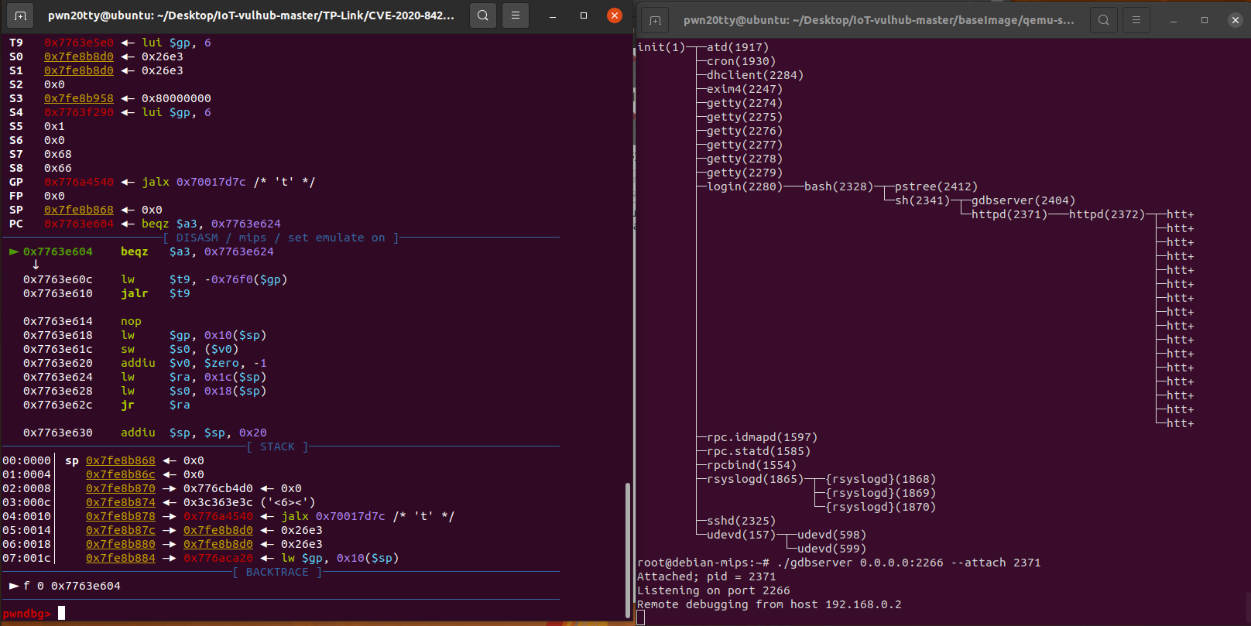Maximize the right qemu terminal window
The width and height of the screenshot is (1251, 626).
point(1205,20)
